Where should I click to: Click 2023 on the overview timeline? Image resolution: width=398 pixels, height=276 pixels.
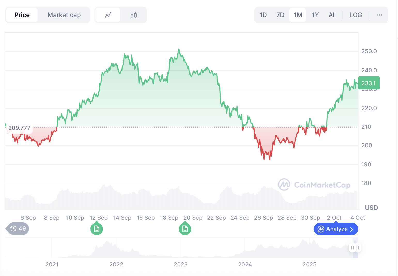(x=180, y=264)
